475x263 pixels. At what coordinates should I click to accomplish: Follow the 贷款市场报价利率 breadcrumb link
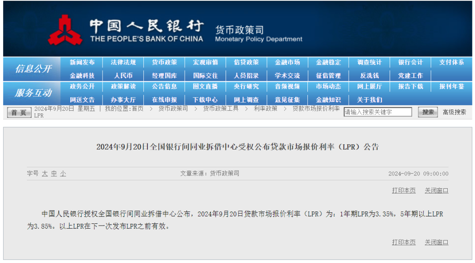[x=316, y=109]
